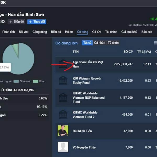The height and width of the screenshot is (157, 157).
Task: Click ratio value 0.13
Action: point(148,98)
